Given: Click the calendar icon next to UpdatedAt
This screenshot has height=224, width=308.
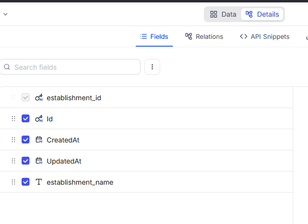Looking at the screenshot, I should click(x=39, y=161).
